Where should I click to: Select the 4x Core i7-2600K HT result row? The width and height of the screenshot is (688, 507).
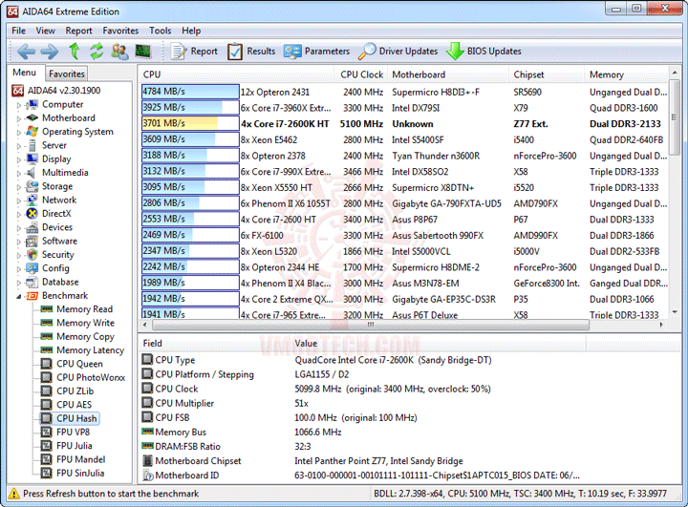coord(404,124)
